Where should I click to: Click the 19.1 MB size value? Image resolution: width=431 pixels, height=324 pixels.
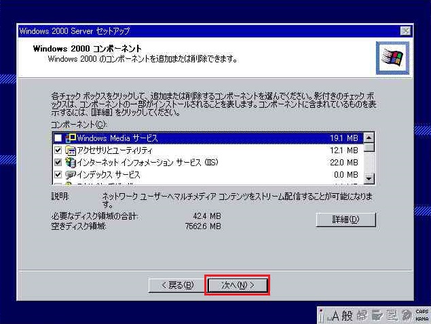coord(344,138)
